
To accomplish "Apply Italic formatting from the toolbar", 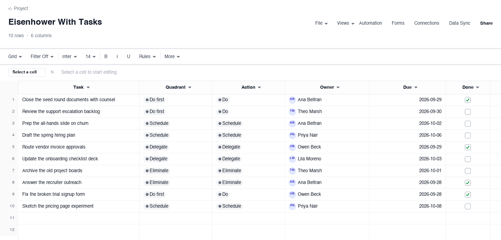I will pyautogui.click(x=117, y=56).
